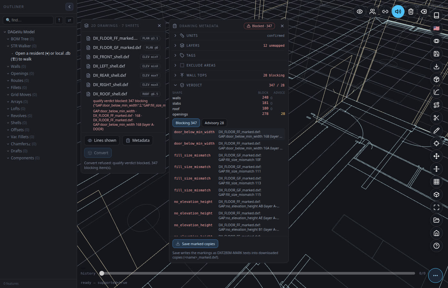Click the trash delete icon
448x288 pixels.
coord(411,12)
